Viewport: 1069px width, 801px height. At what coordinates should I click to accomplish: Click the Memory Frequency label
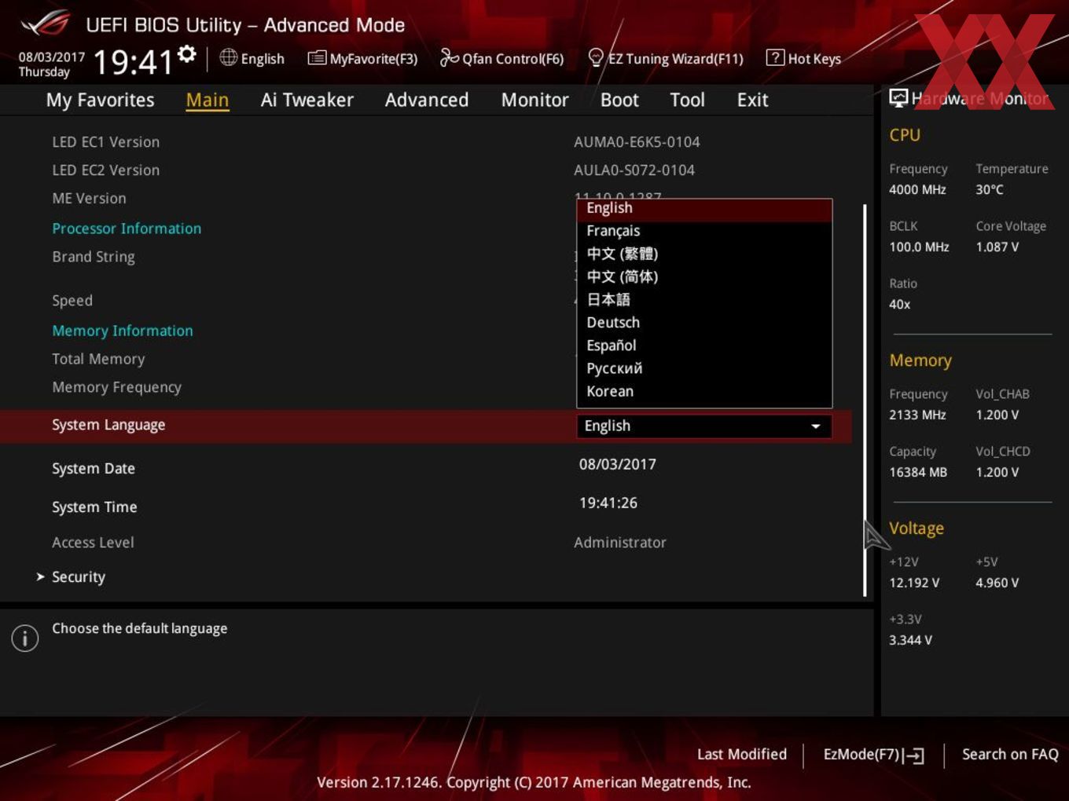click(x=116, y=387)
